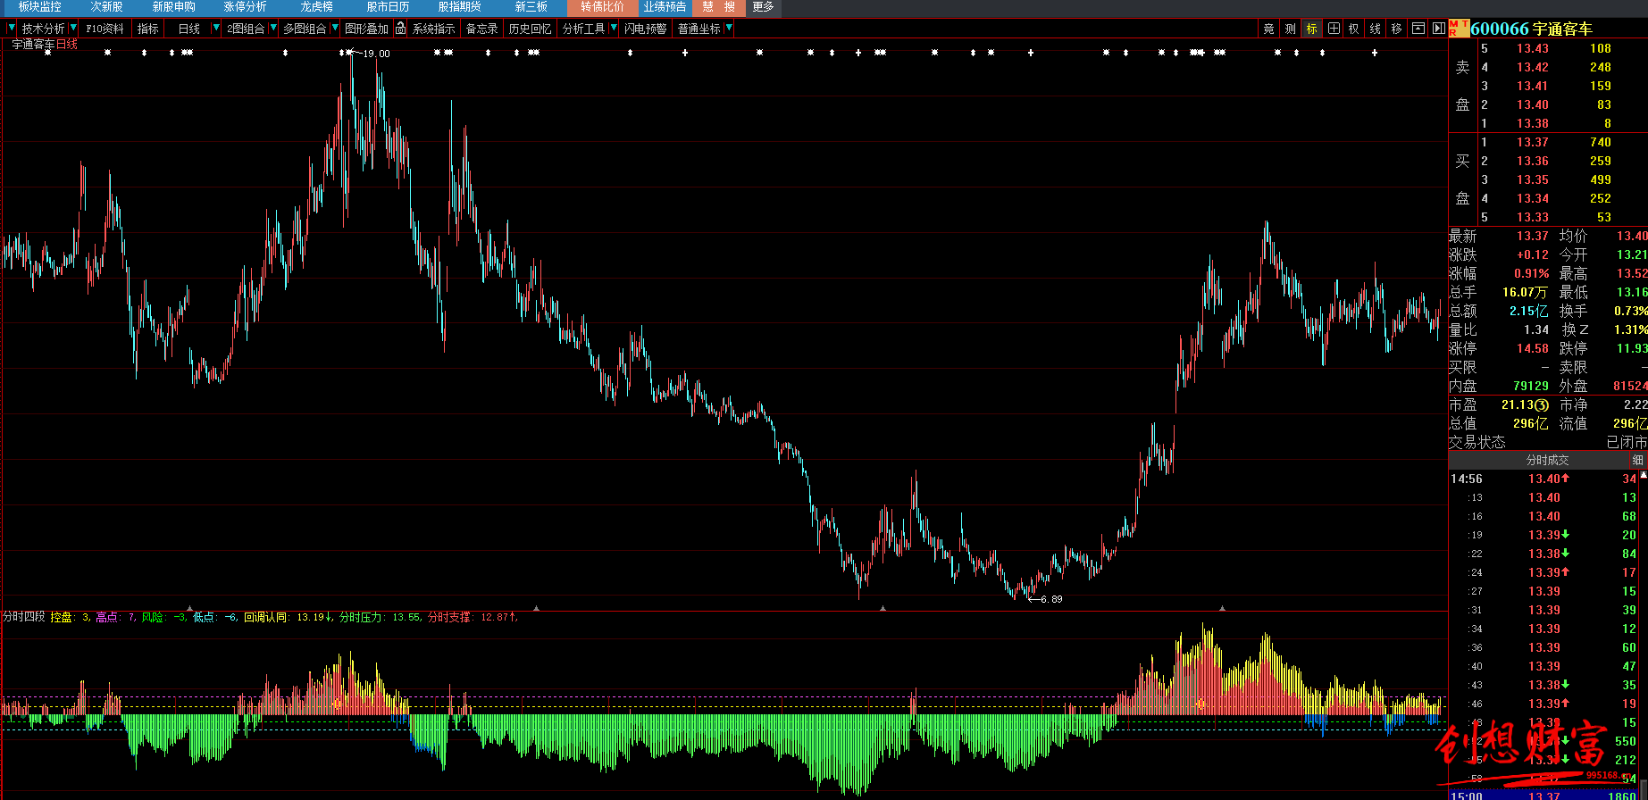Viewport: 1648px width, 800px height.
Task: Open the 股指期货 tab
Action: 459,7
